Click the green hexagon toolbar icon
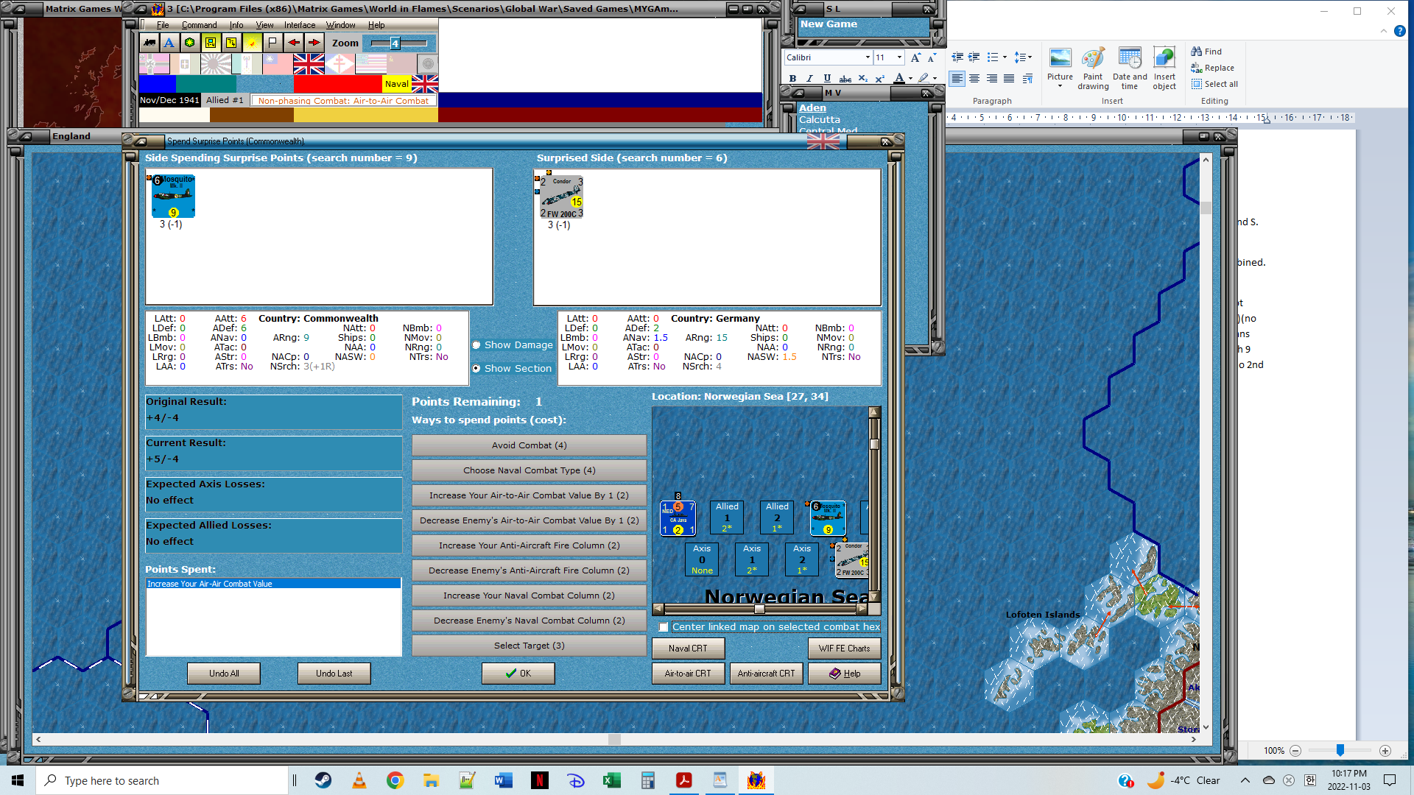Viewport: 1414px width, 795px height. pos(190,43)
